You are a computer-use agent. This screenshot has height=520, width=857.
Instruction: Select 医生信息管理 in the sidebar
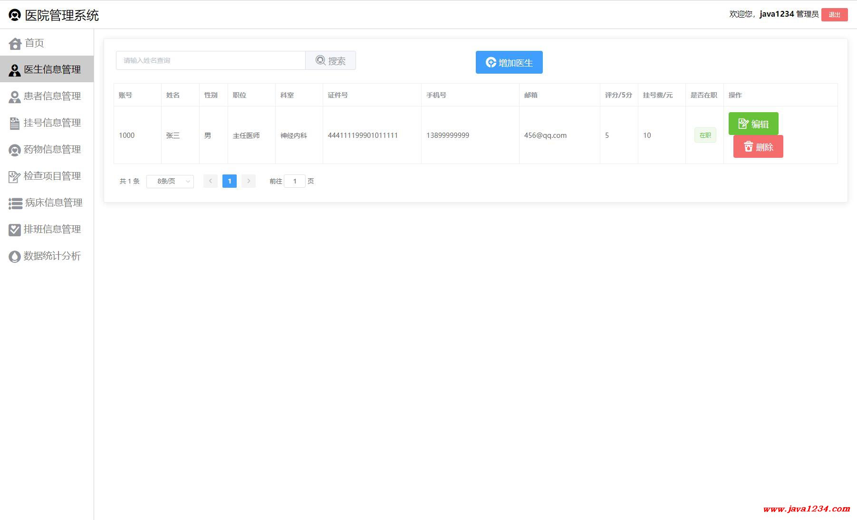[47, 69]
